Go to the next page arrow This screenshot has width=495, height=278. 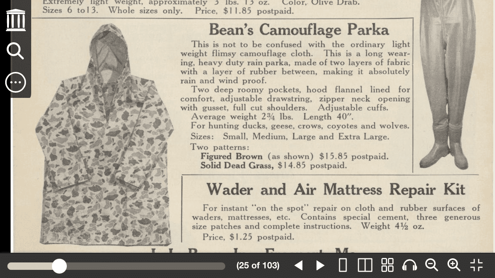tap(320, 265)
